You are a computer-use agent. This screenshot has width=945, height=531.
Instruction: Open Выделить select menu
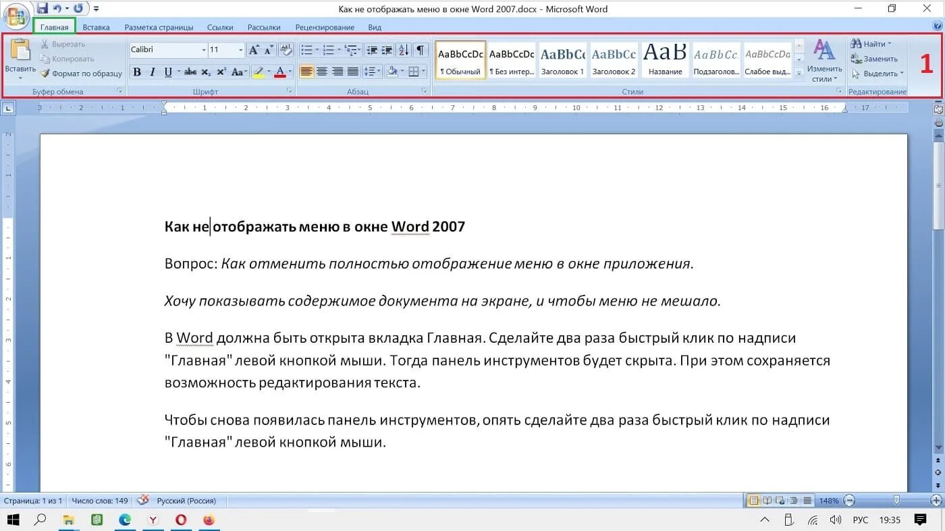click(878, 74)
